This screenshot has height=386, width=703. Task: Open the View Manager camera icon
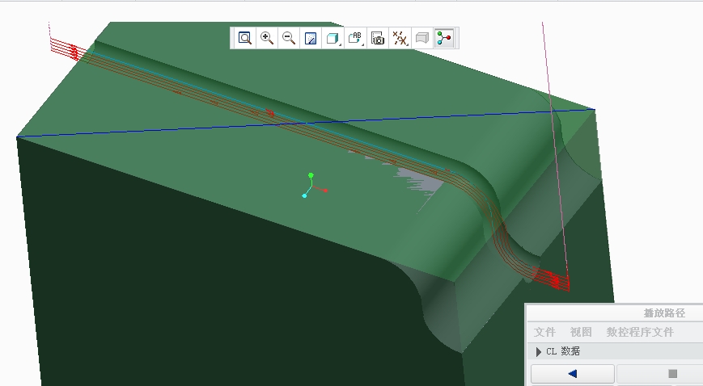378,38
